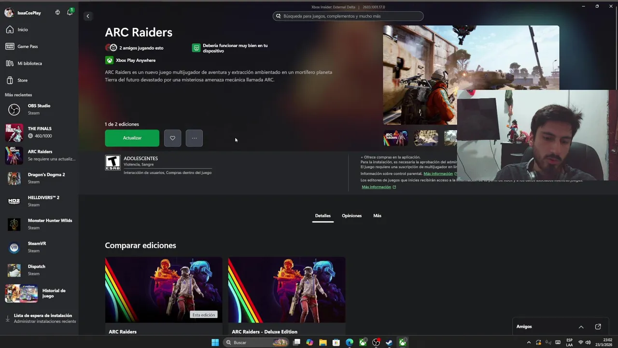Image resolution: width=618 pixels, height=348 pixels.
Task: Open OBS Studio from recents
Action: click(40, 109)
